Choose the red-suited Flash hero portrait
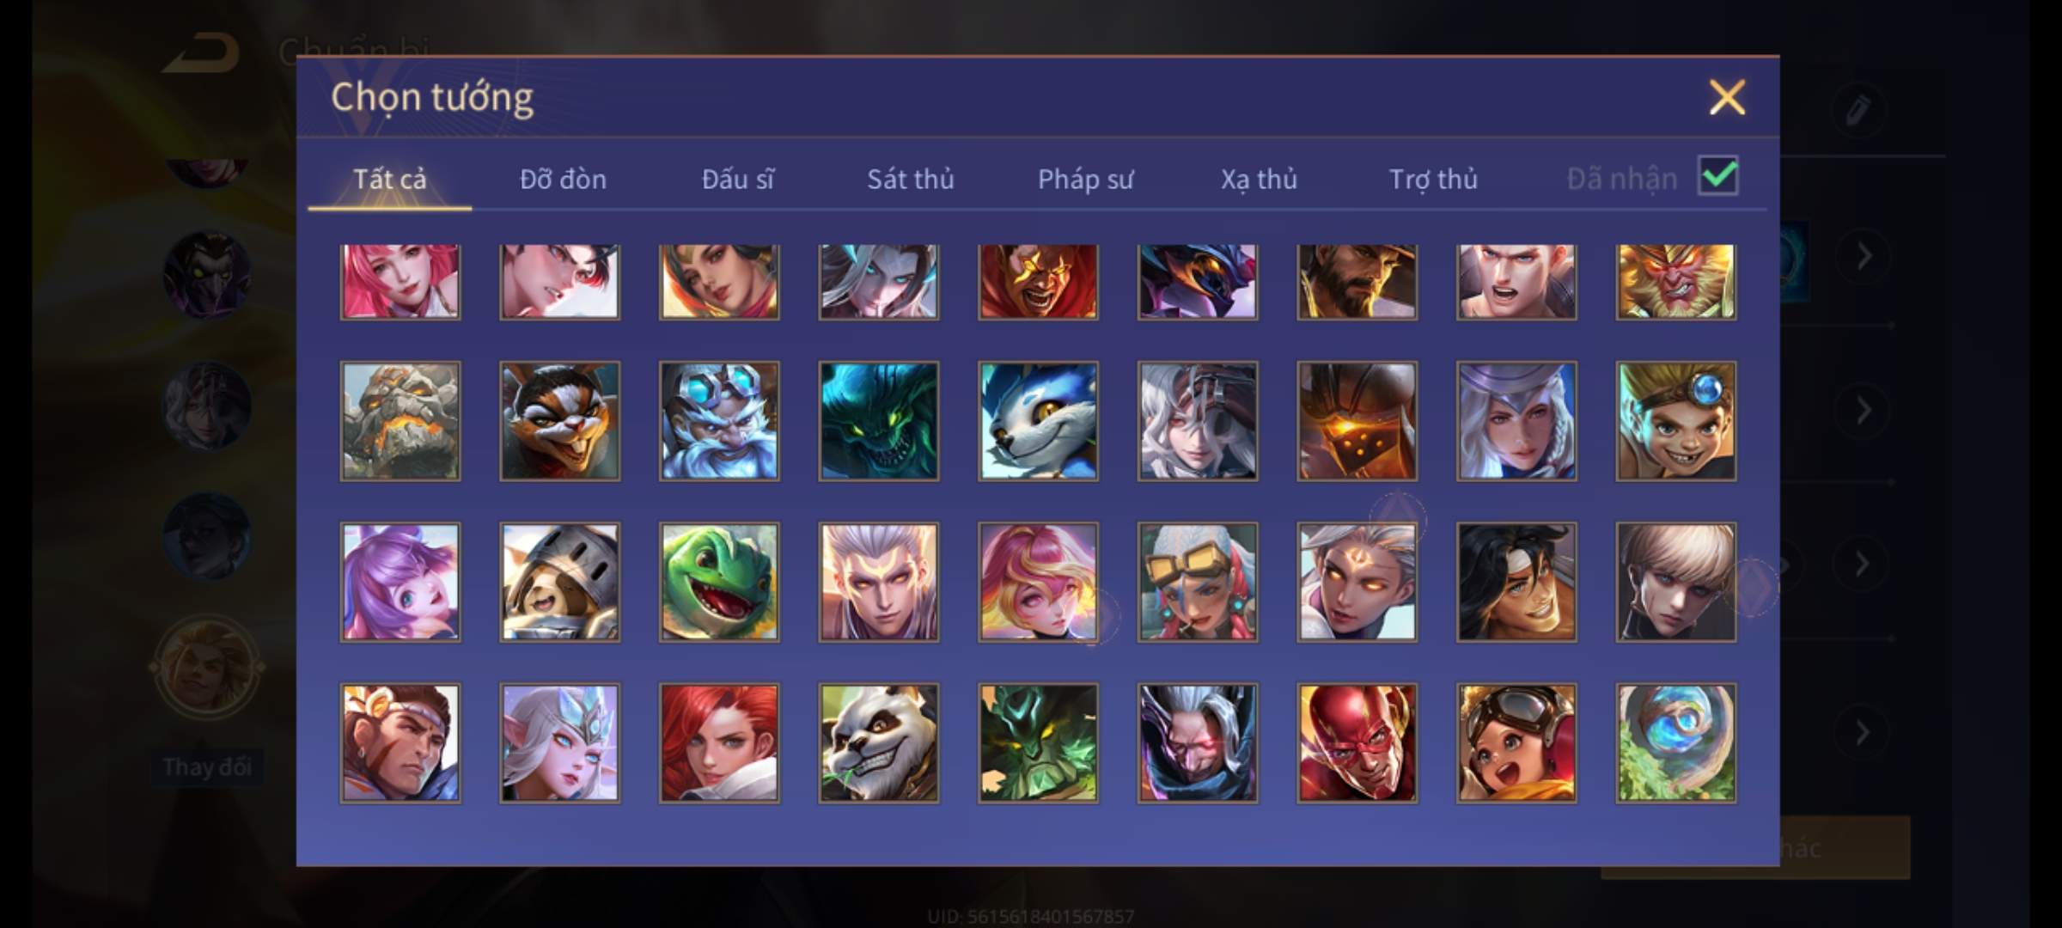2062x928 pixels. tap(1357, 743)
